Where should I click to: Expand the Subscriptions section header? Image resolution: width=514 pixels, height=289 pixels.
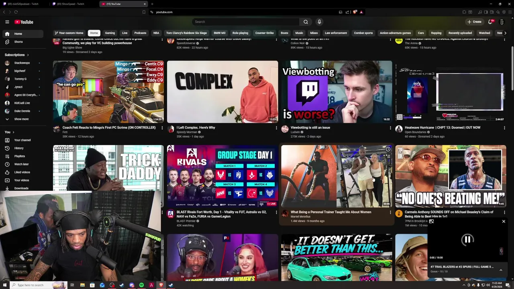coord(16,55)
